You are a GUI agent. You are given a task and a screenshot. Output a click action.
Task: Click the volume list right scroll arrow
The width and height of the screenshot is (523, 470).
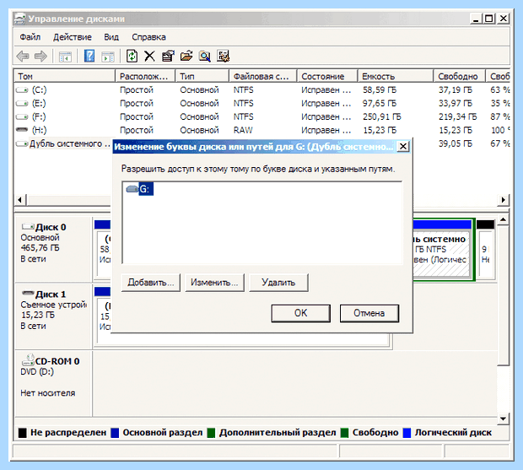tap(504, 200)
